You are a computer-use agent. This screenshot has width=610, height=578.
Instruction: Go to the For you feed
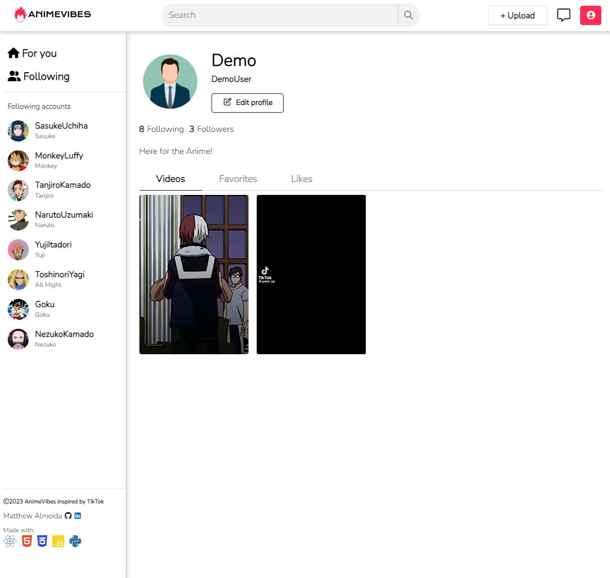33,53
